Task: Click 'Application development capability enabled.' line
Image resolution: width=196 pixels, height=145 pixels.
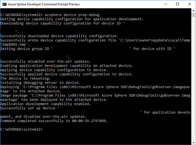Action: click(x=46, y=104)
